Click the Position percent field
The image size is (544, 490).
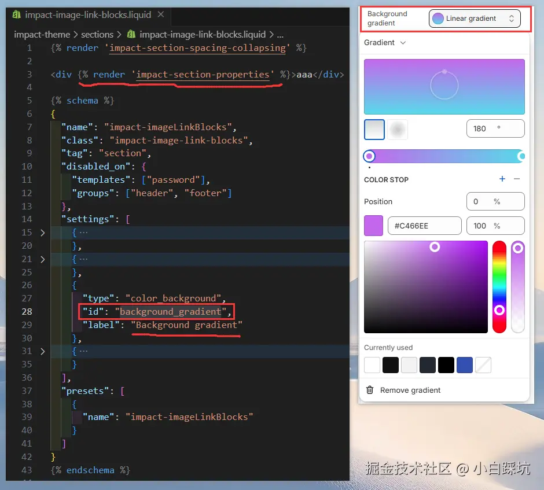(495, 201)
